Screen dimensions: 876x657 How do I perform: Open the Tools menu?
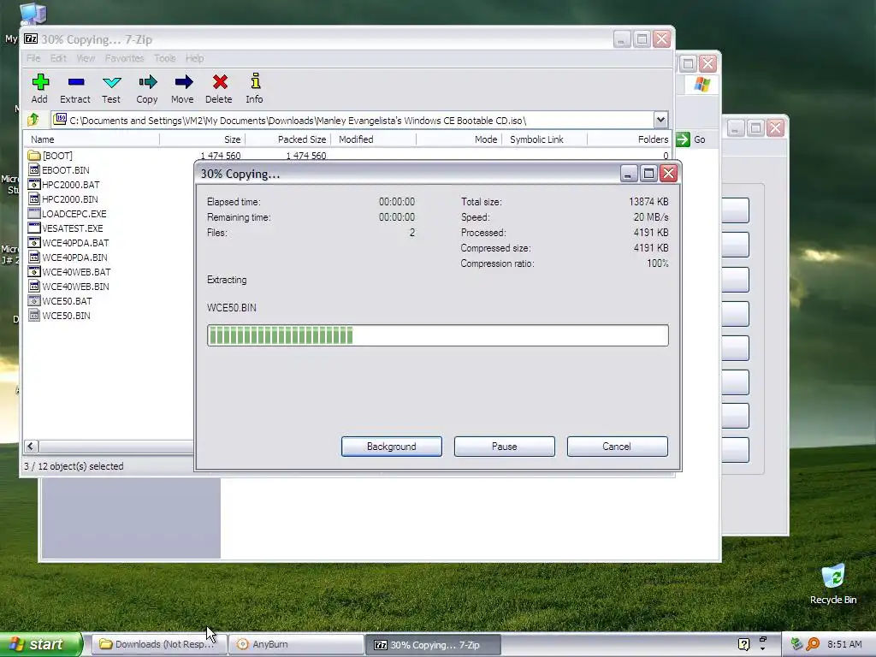(x=165, y=58)
